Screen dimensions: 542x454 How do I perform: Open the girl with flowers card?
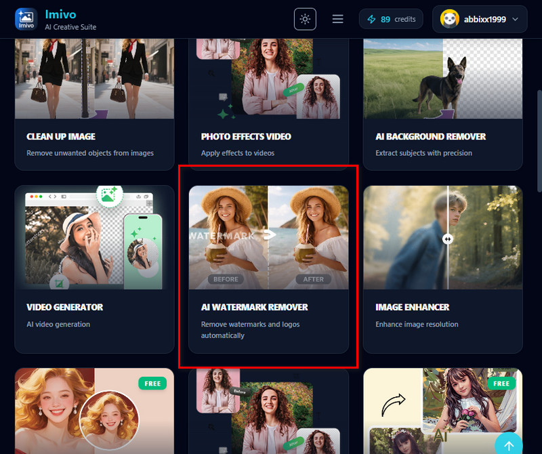pyautogui.click(x=443, y=411)
